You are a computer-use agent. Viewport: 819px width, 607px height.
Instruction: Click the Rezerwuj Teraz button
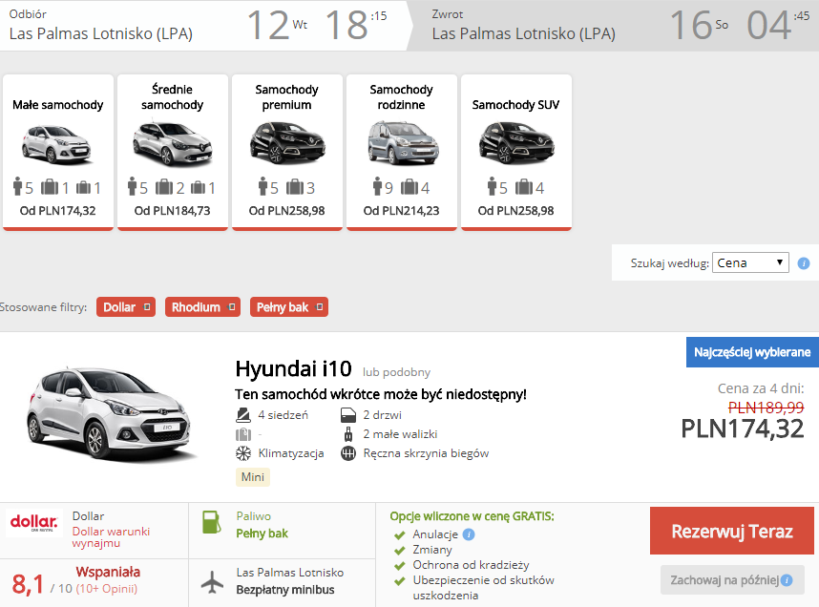pyautogui.click(x=732, y=531)
